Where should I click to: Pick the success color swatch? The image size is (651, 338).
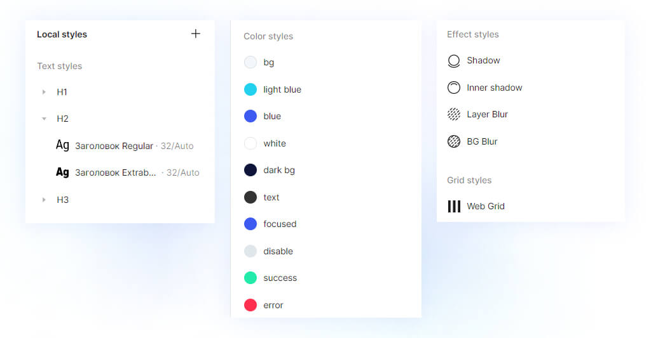click(x=250, y=278)
